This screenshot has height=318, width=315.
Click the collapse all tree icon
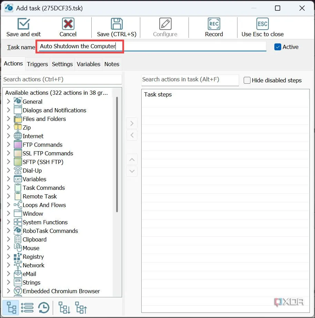(81, 307)
